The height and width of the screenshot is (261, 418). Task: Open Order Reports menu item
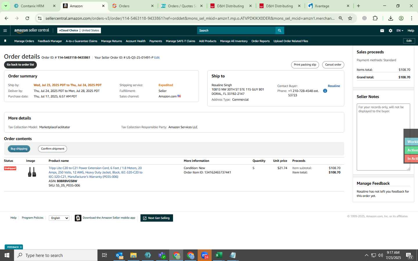(260, 41)
